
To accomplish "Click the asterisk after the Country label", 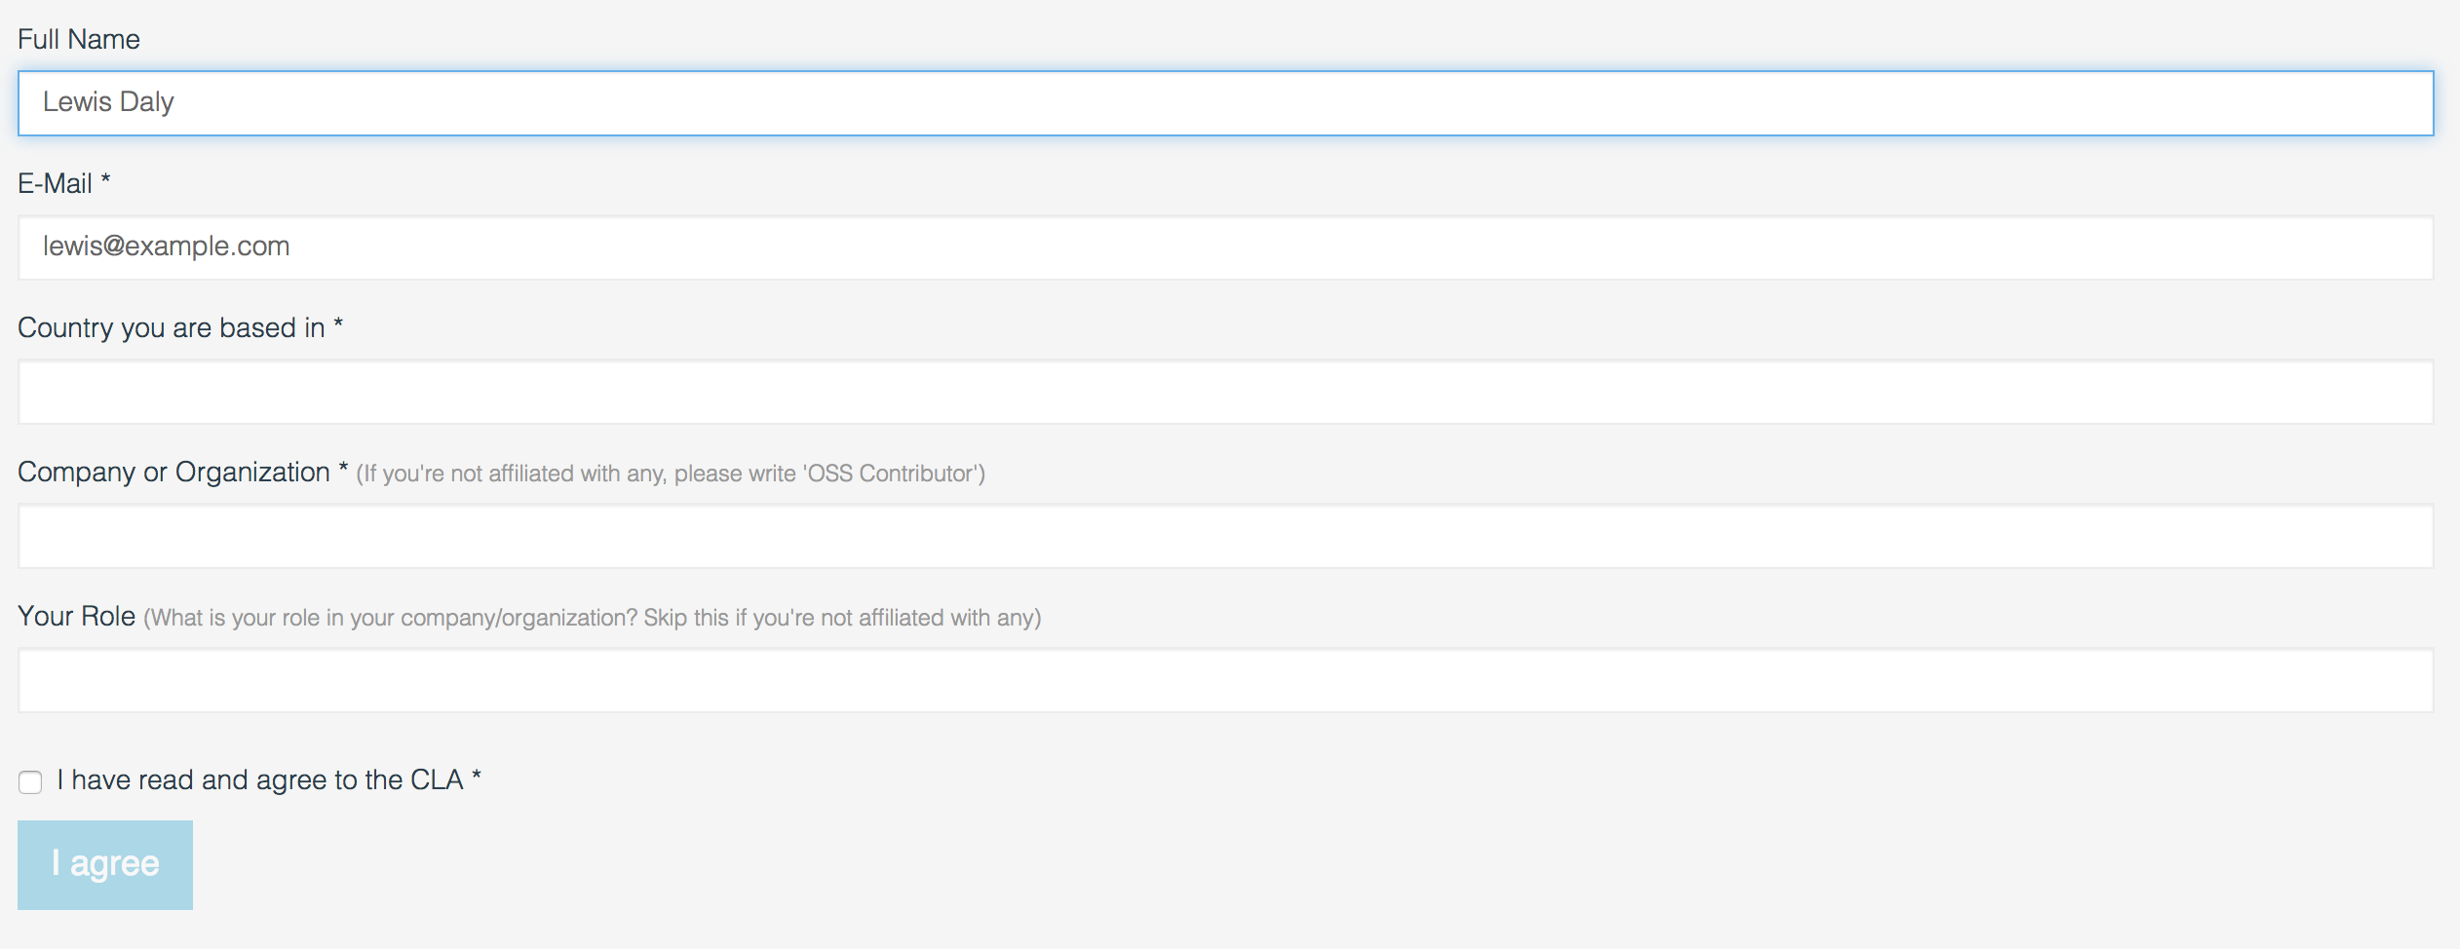I will [x=338, y=325].
